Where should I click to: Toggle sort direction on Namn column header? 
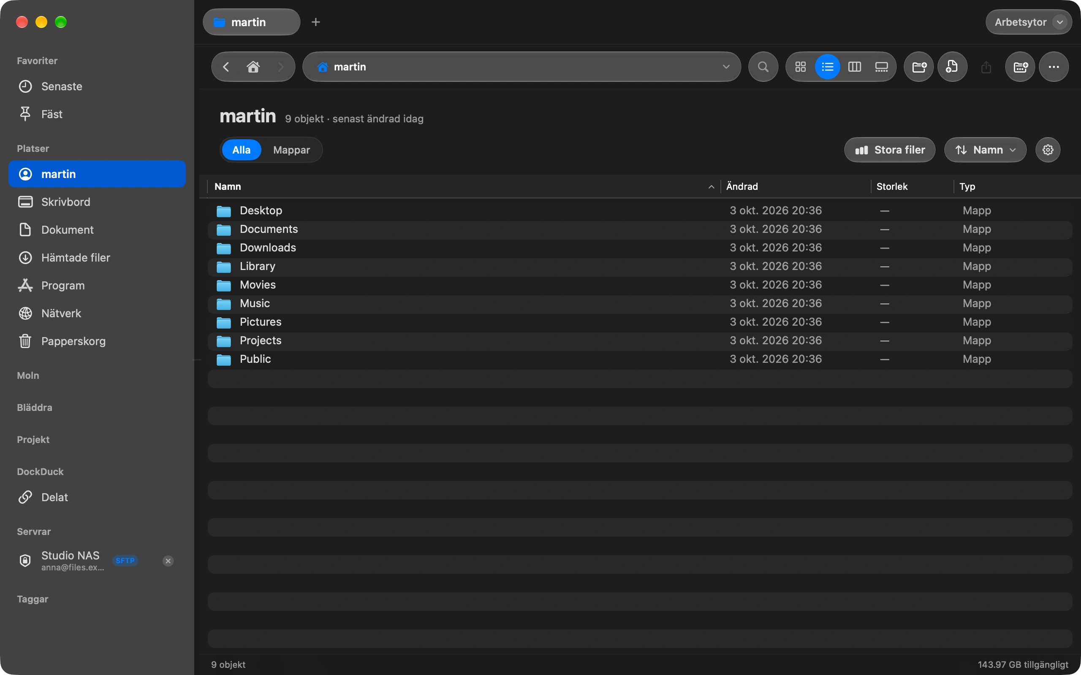click(x=464, y=186)
